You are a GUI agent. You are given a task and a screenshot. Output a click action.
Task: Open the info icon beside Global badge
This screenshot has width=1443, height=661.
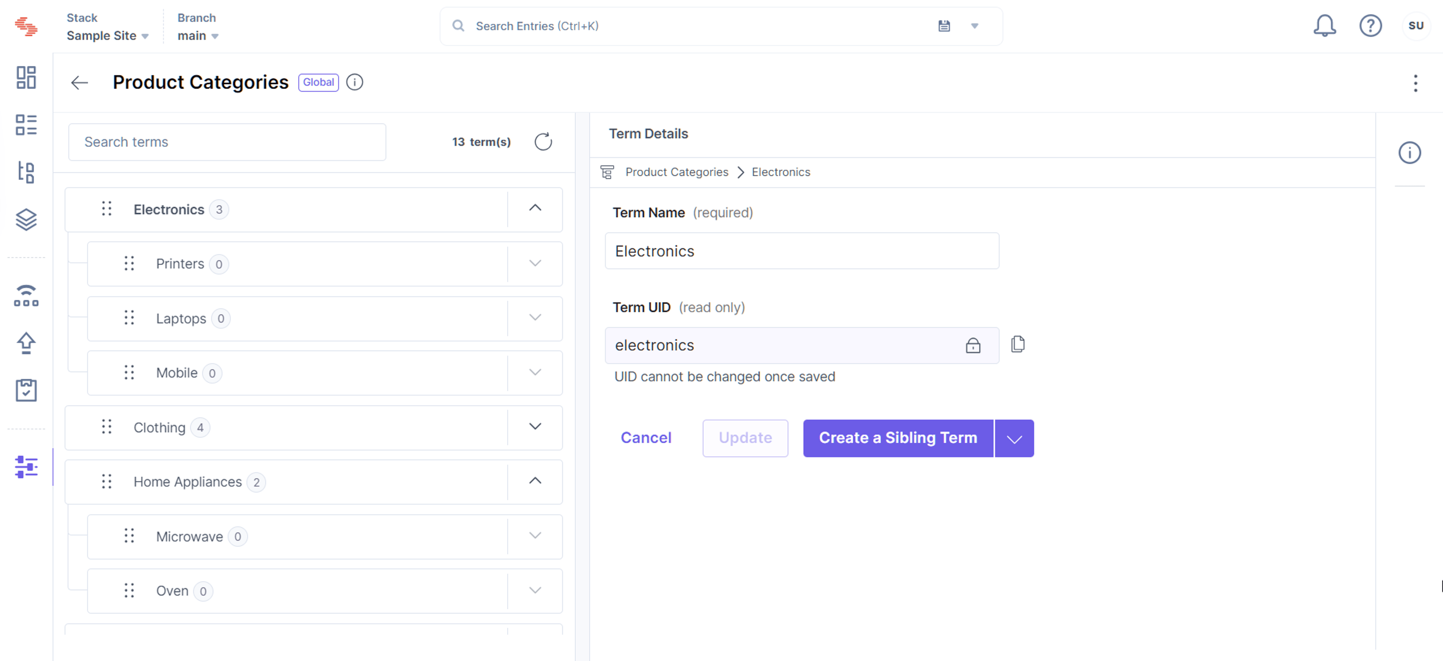(x=355, y=82)
